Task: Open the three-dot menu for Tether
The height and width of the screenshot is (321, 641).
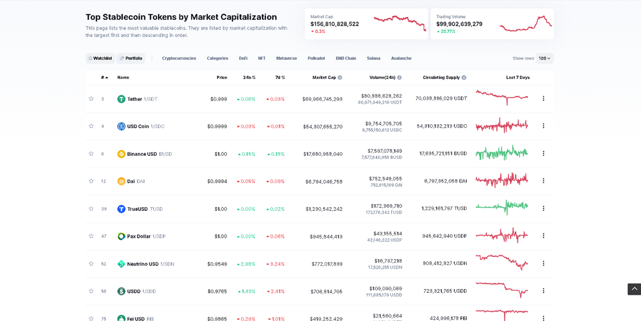Action: coord(543,99)
